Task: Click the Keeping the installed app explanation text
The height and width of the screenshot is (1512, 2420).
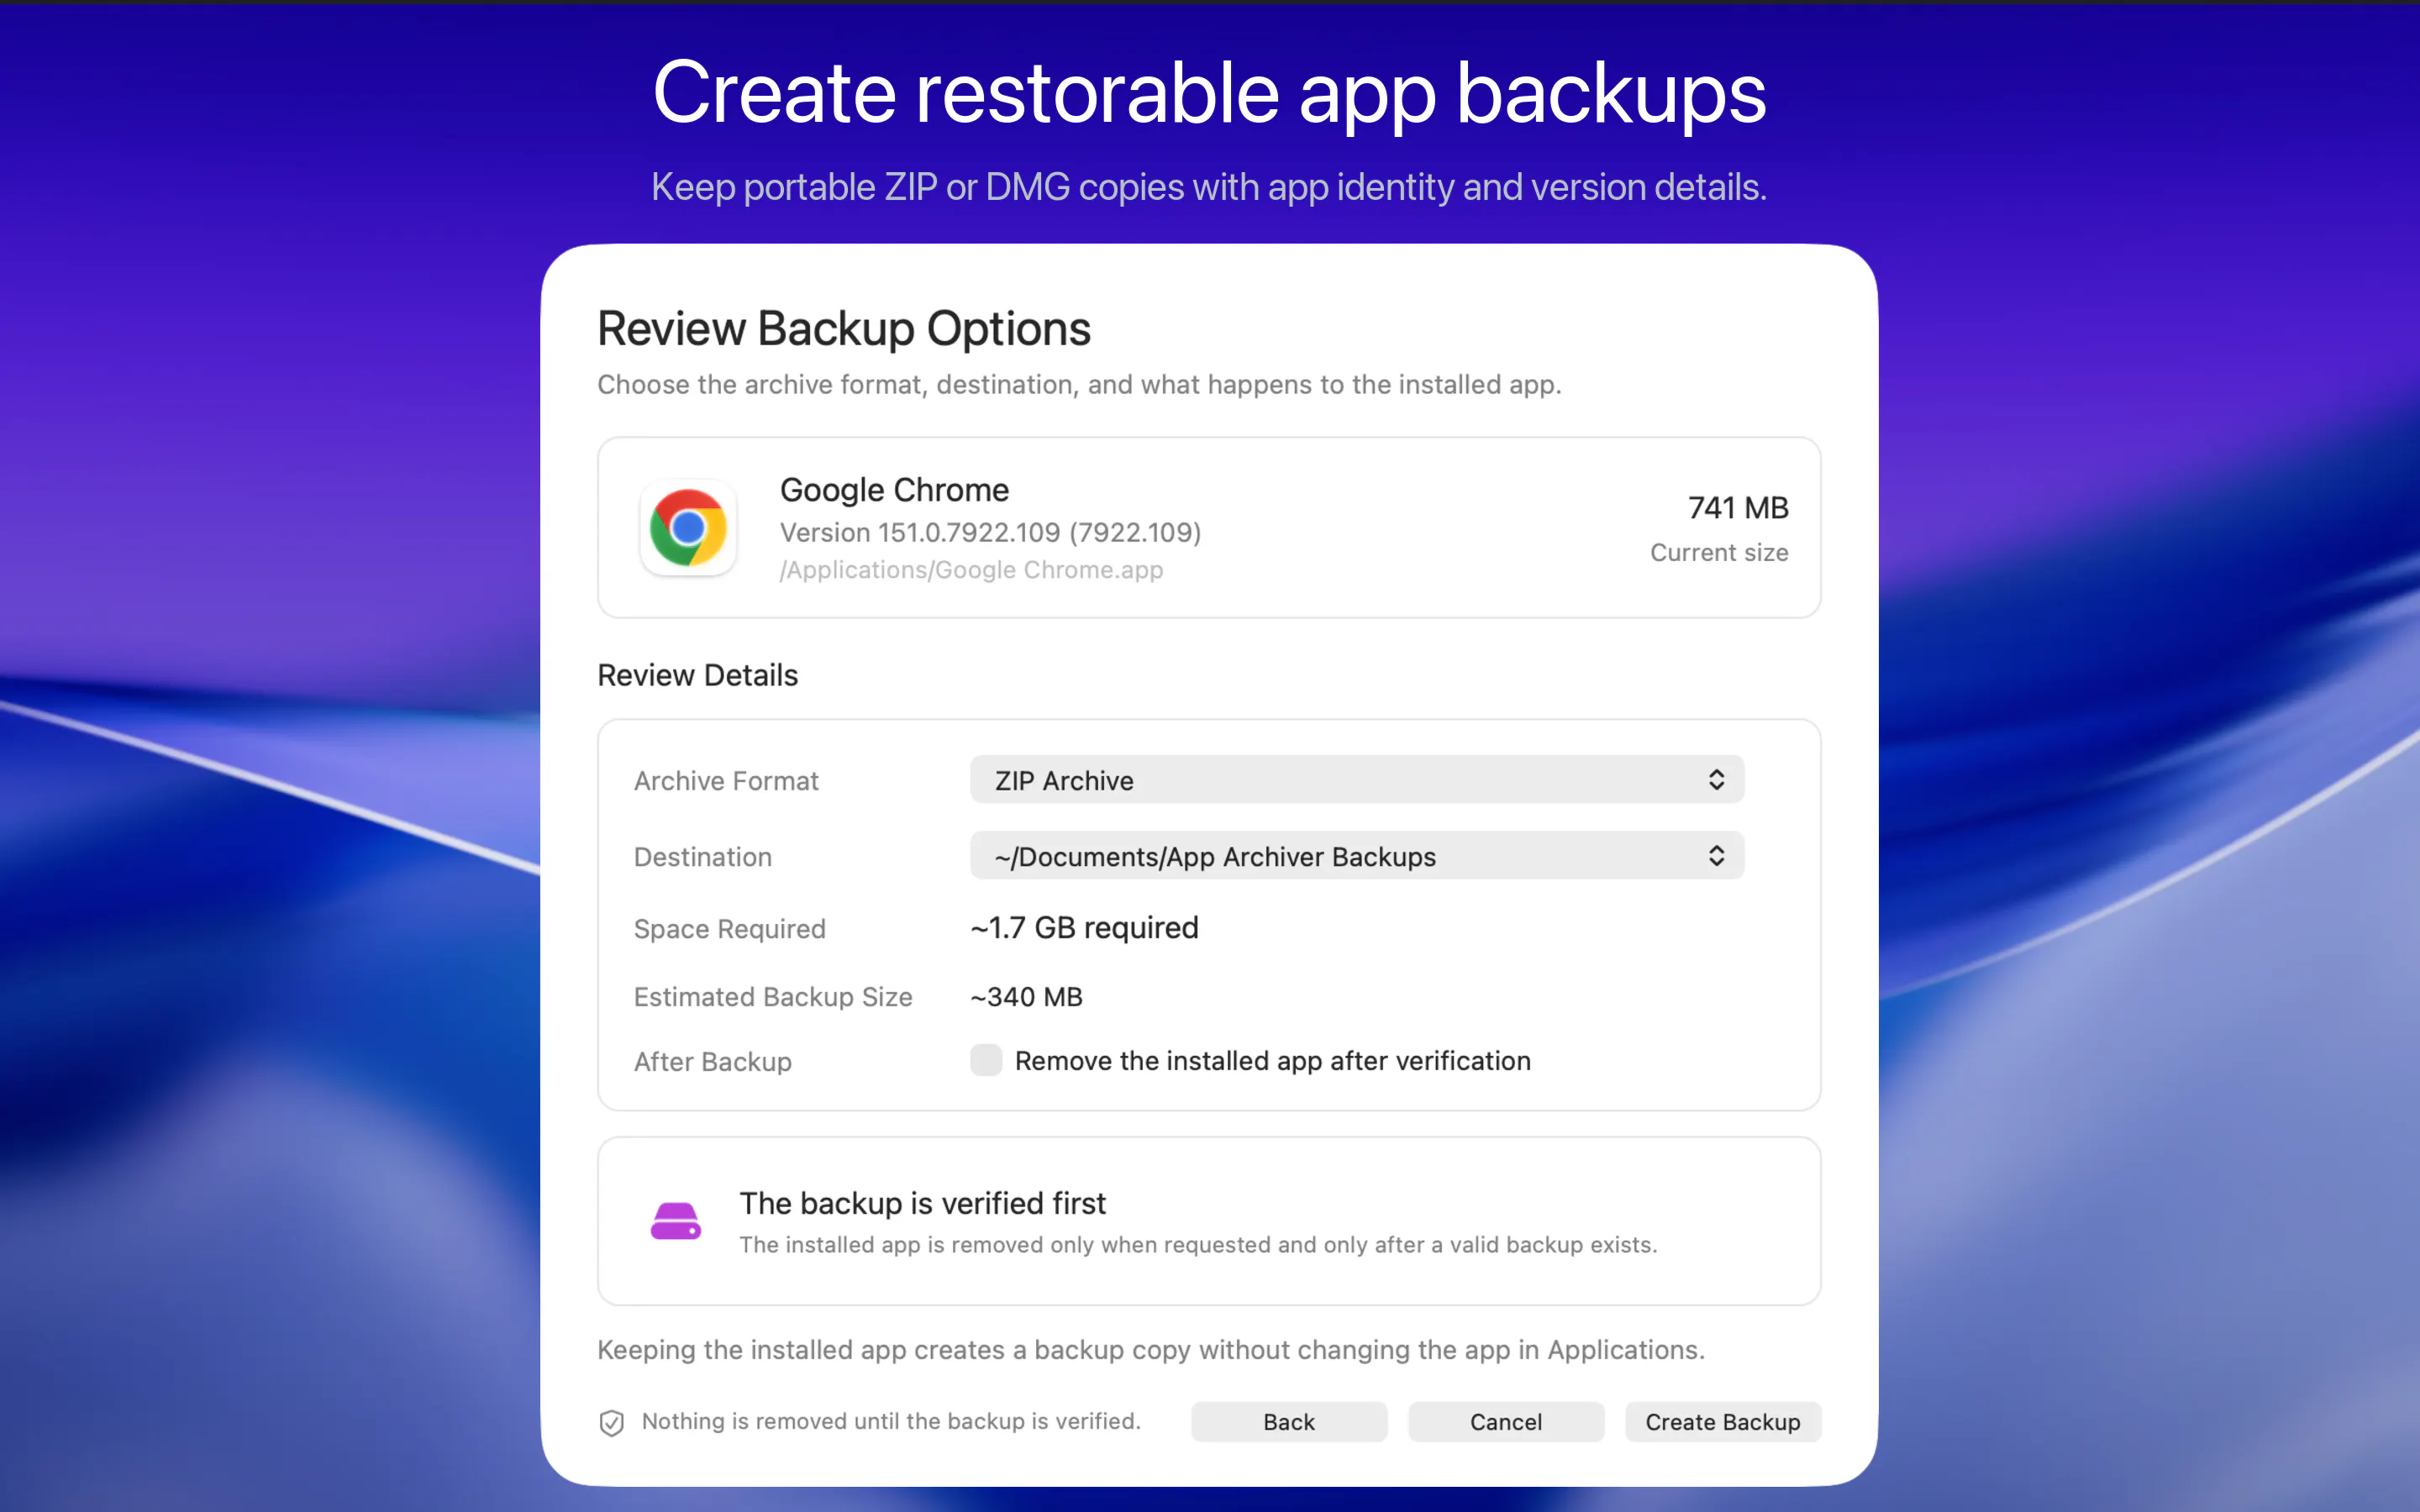Action: tap(1151, 1350)
